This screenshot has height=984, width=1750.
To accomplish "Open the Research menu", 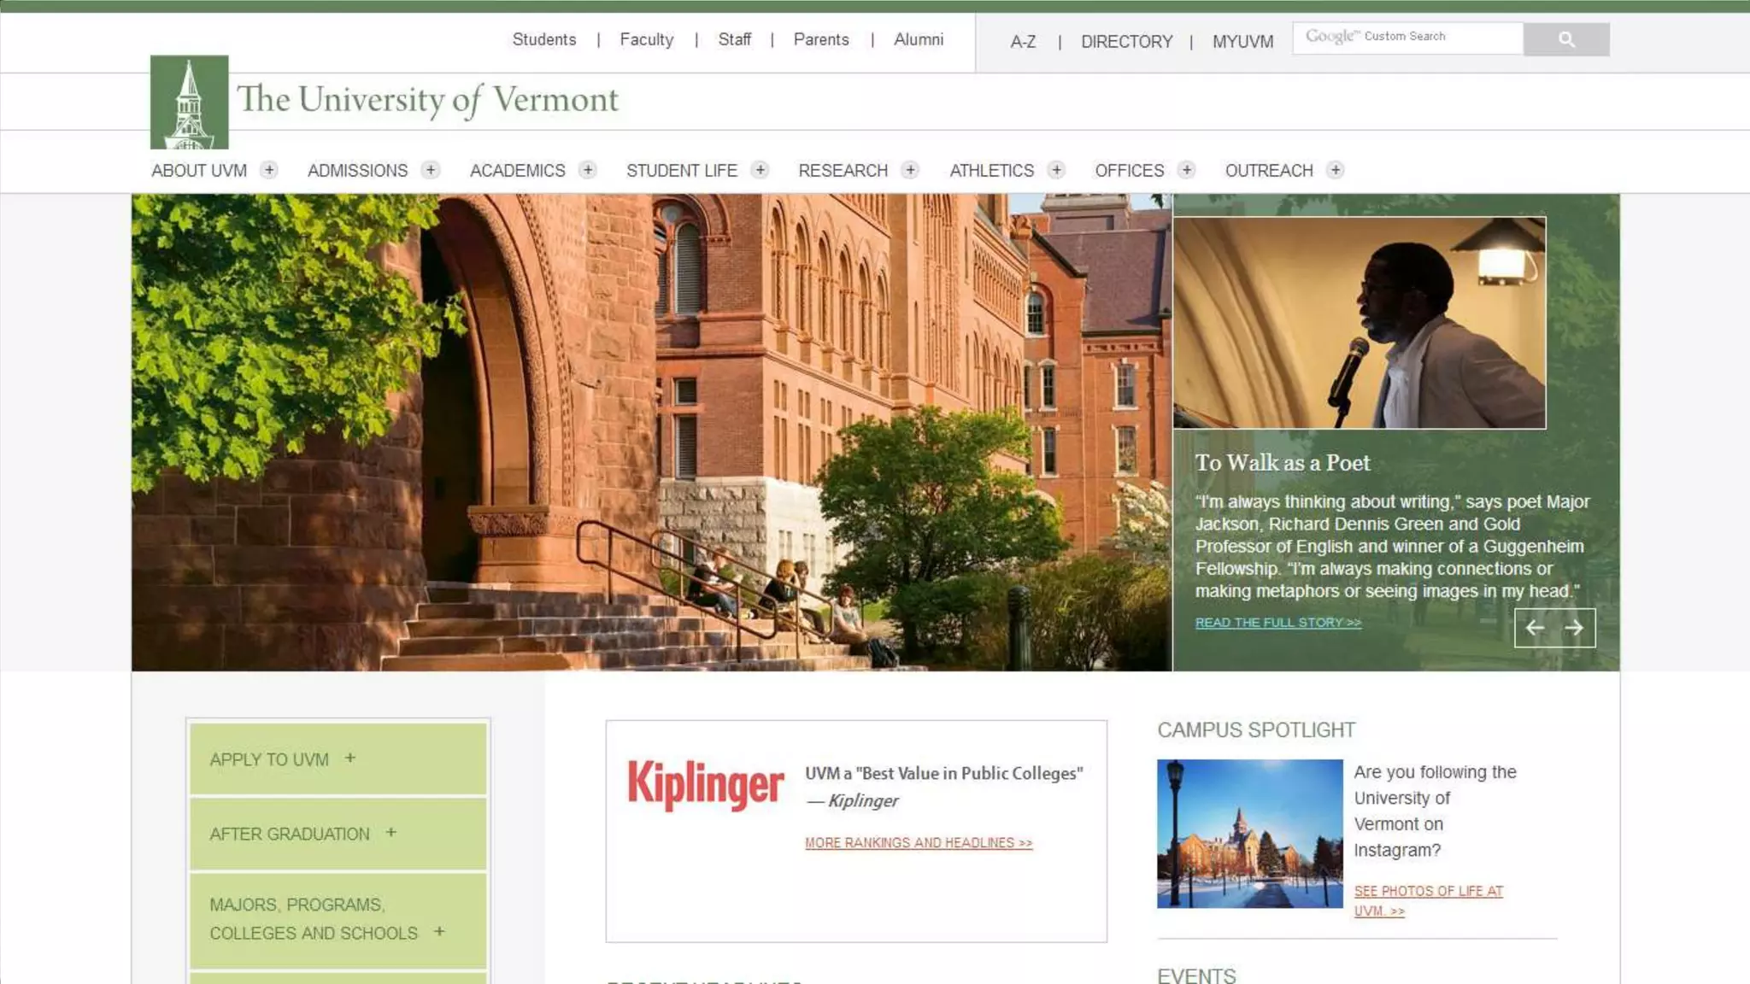I will pyautogui.click(x=843, y=171).
